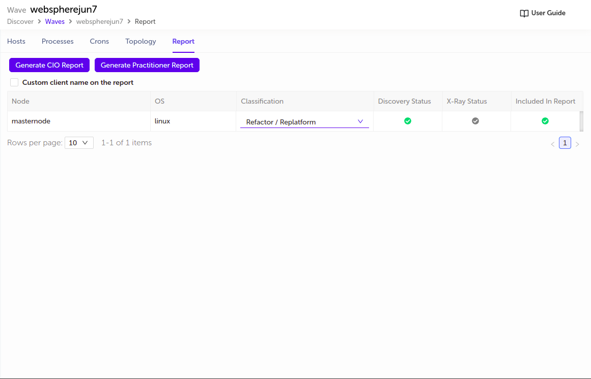Go to next page arrow in pagination
This screenshot has width=591, height=379.
coord(577,144)
